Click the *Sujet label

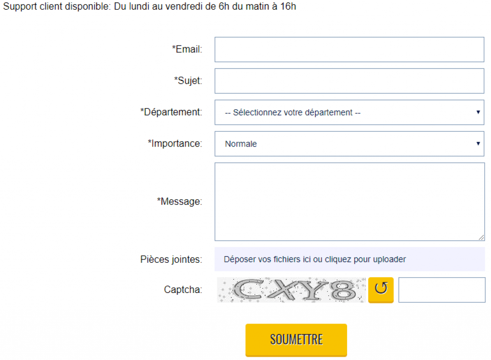click(x=188, y=80)
